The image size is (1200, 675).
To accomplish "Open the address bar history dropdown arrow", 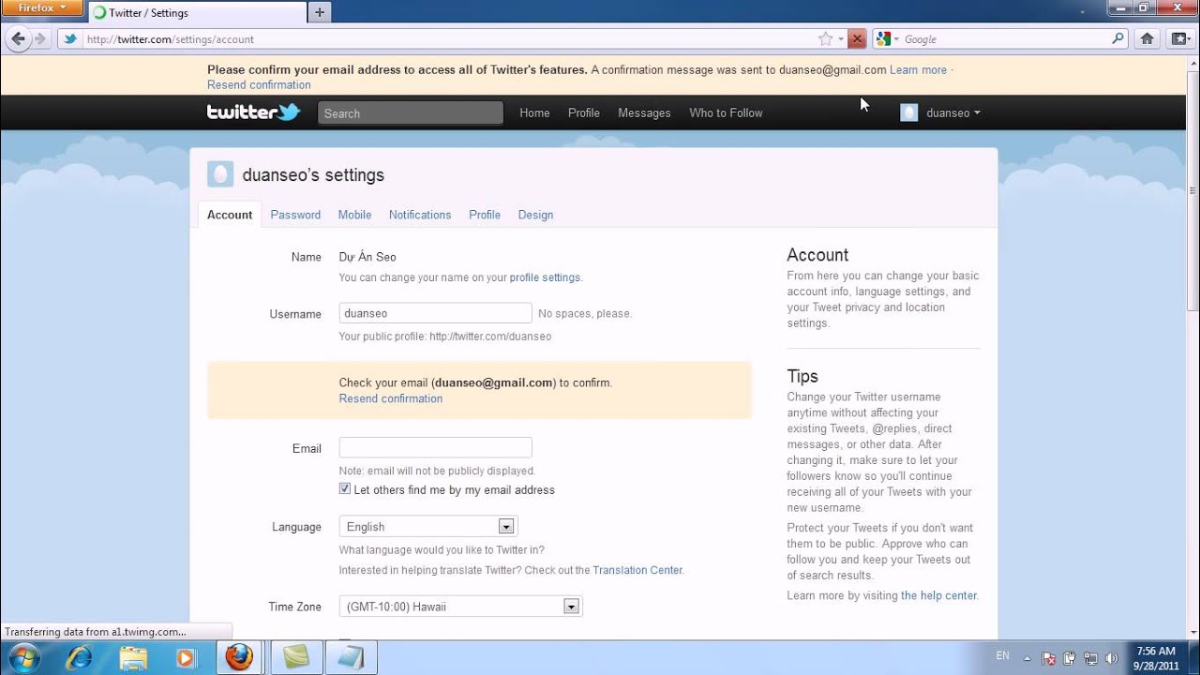I will (841, 39).
